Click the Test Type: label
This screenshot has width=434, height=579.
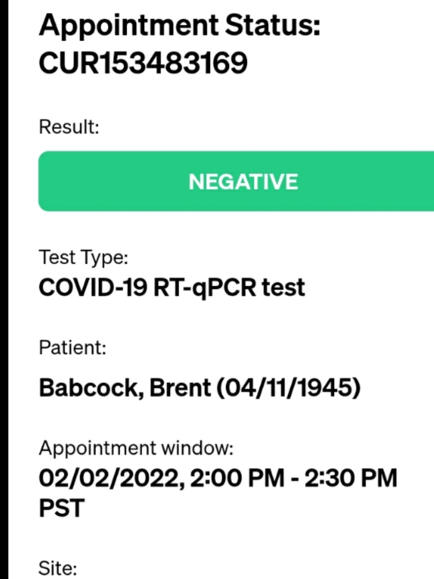pyautogui.click(x=84, y=258)
